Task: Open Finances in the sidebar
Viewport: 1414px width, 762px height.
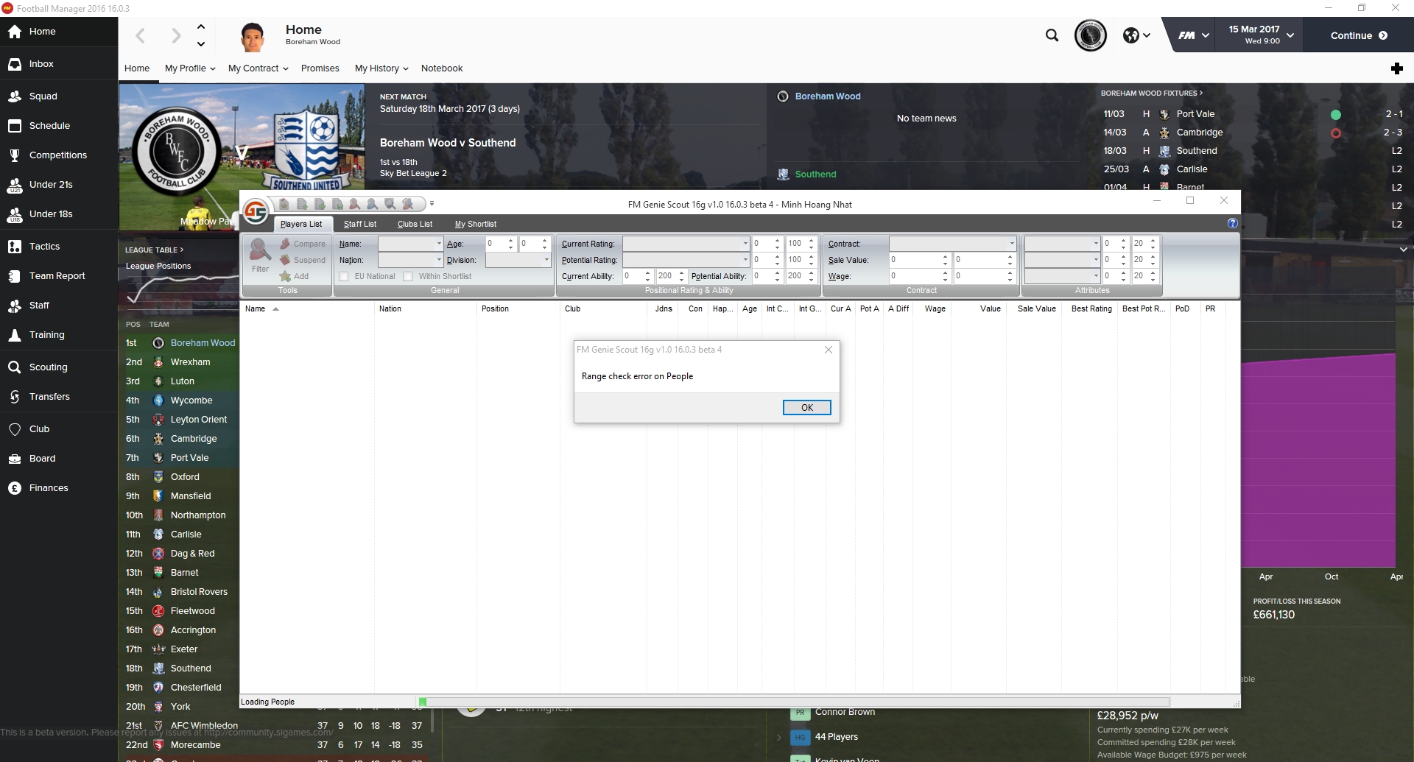Action: click(59, 488)
